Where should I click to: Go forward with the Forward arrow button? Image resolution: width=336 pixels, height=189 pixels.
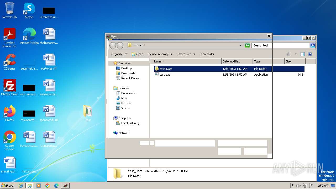coord(120,45)
